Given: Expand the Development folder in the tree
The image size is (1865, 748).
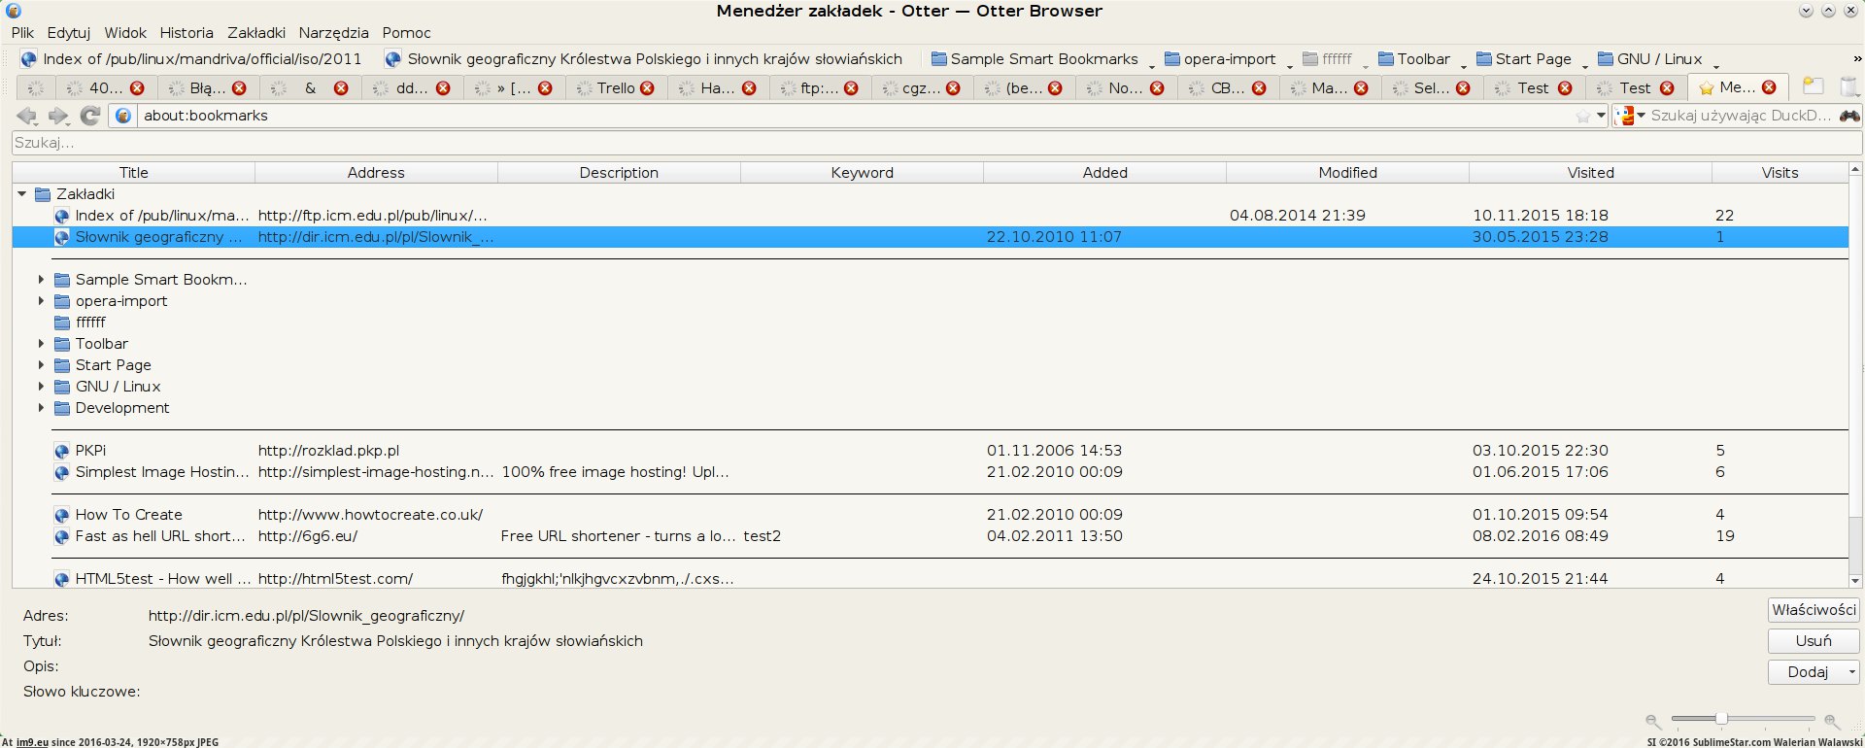Looking at the screenshot, I should coord(41,408).
